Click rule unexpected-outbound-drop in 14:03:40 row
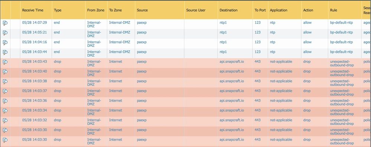 342,73
